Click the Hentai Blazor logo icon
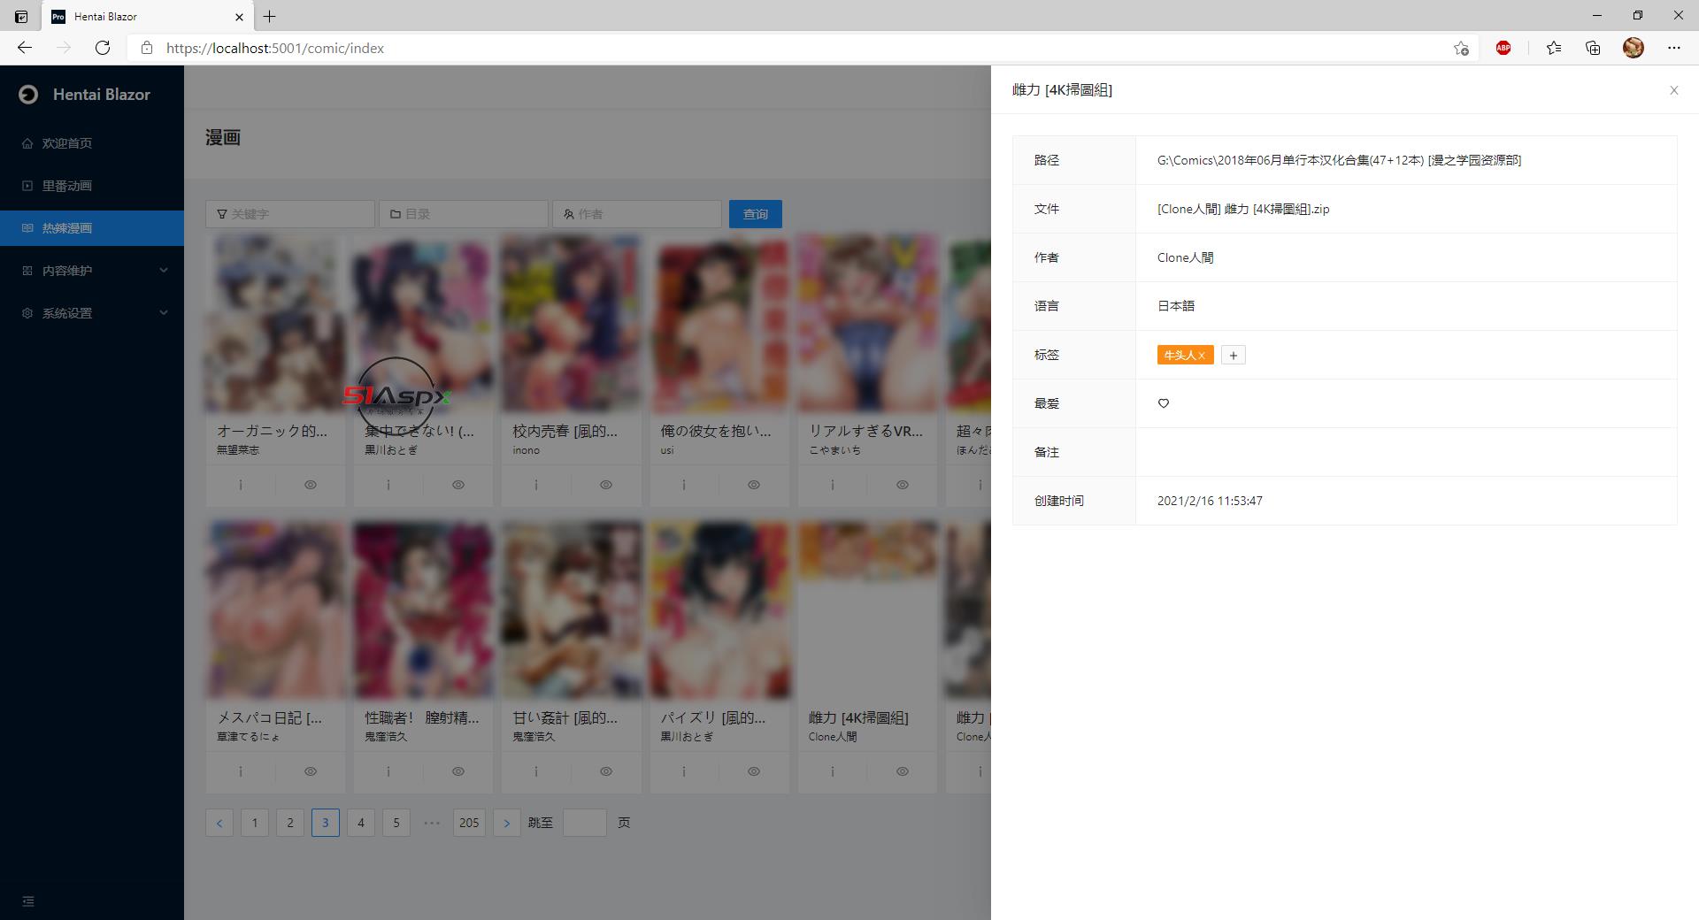Image resolution: width=1699 pixels, height=920 pixels. coord(28,95)
